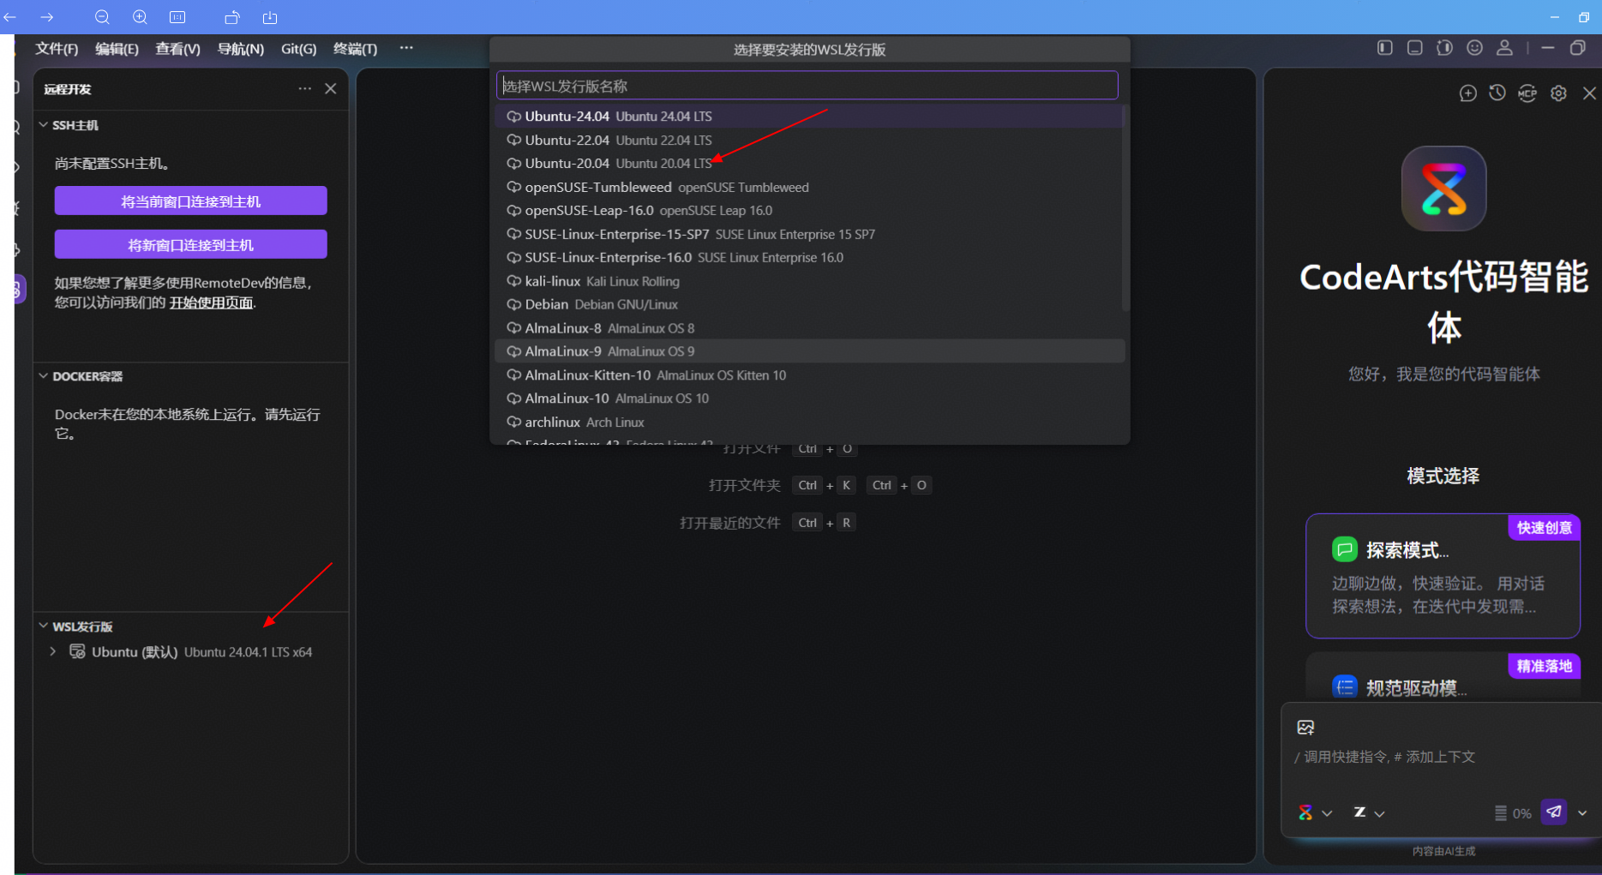Image resolution: width=1602 pixels, height=875 pixels.
Task: Go forward with the viewer's right arrow
Action: (47, 17)
